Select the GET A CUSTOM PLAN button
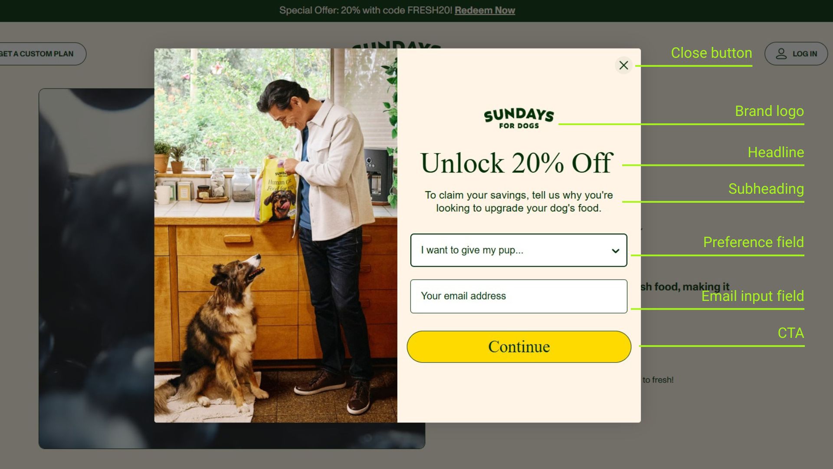833x469 pixels. click(41, 54)
